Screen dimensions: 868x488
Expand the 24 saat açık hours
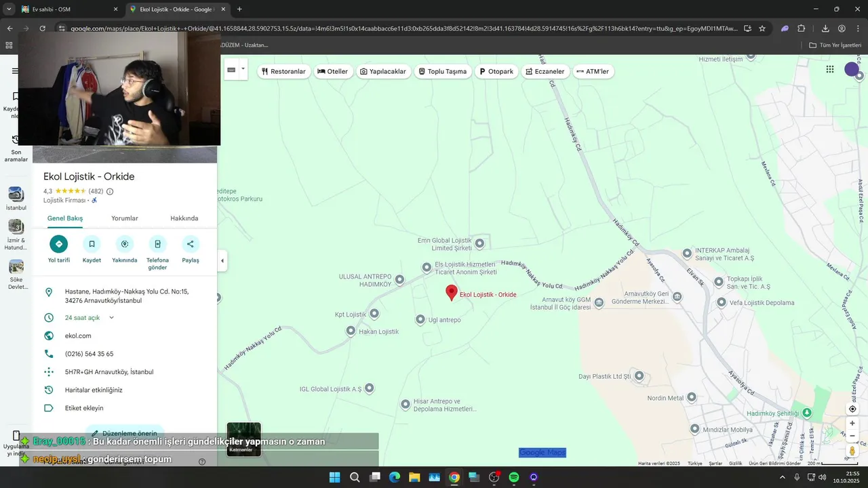point(112,317)
